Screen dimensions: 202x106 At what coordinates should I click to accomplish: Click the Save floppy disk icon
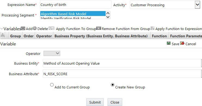[x=169, y=43]
